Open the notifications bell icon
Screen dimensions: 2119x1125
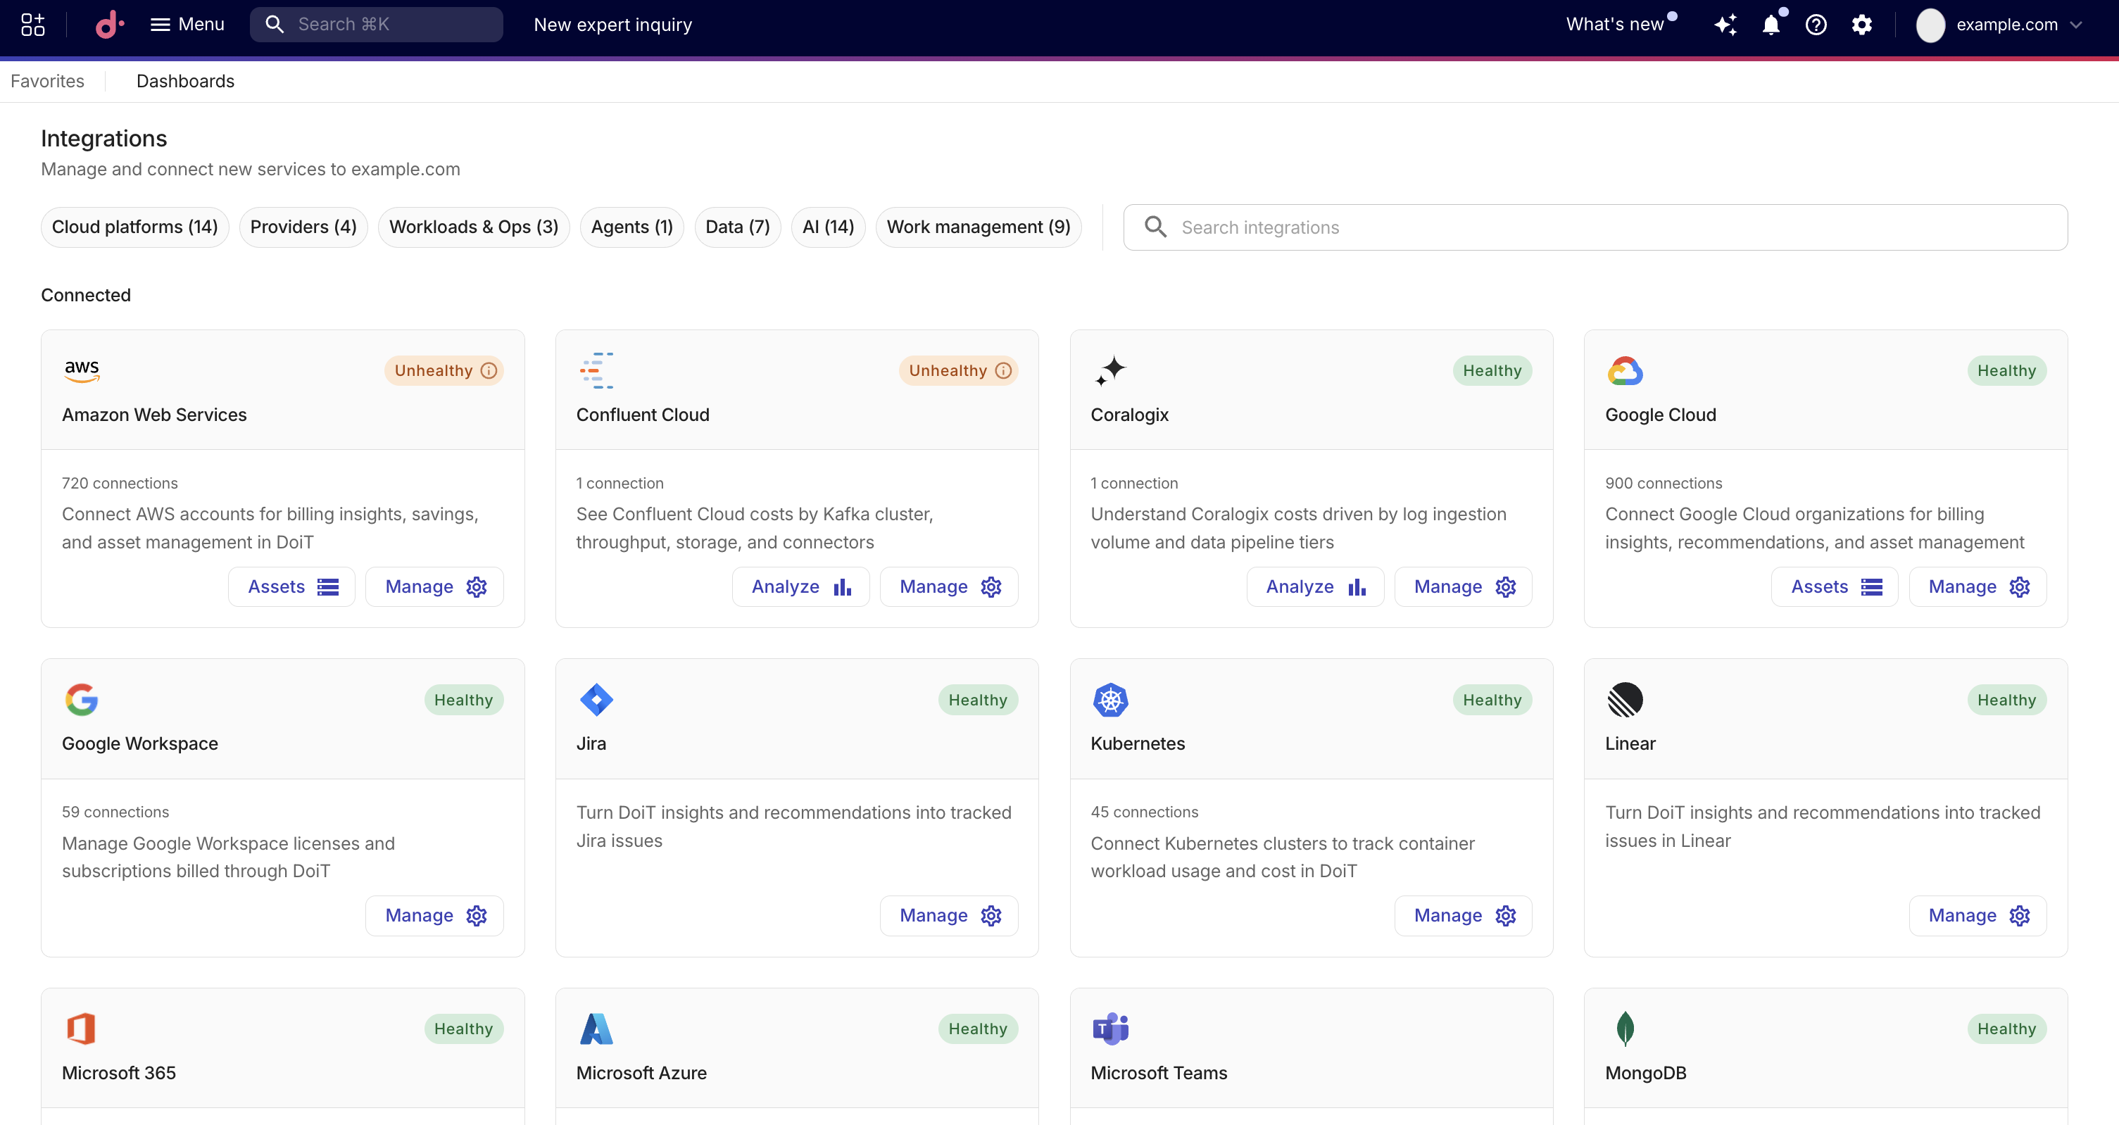click(x=1771, y=25)
